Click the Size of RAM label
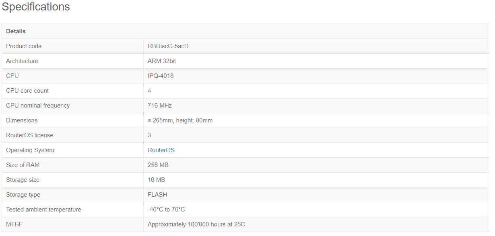Image resolution: width=495 pixels, height=236 pixels. pyautogui.click(x=23, y=165)
